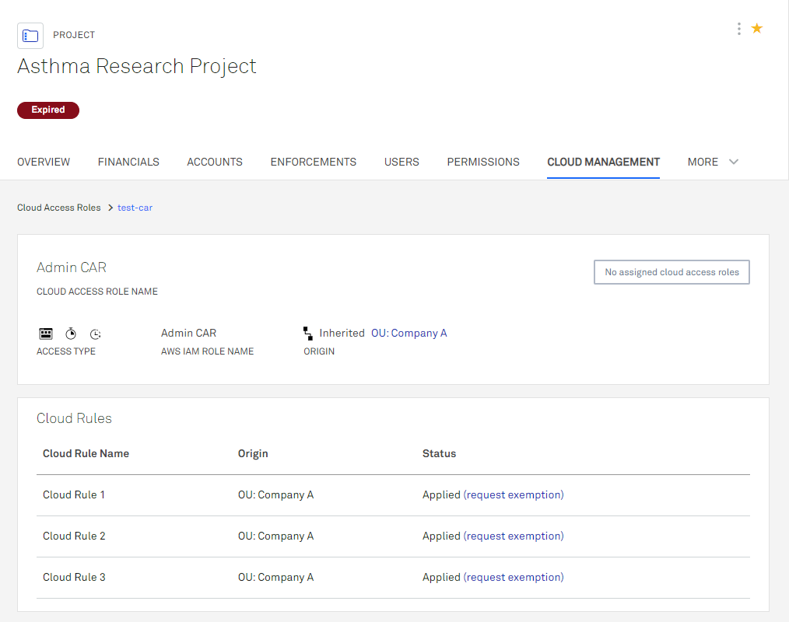Click the CLOUD ACCESS ROLE NAME label
The width and height of the screenshot is (789, 622).
click(97, 292)
